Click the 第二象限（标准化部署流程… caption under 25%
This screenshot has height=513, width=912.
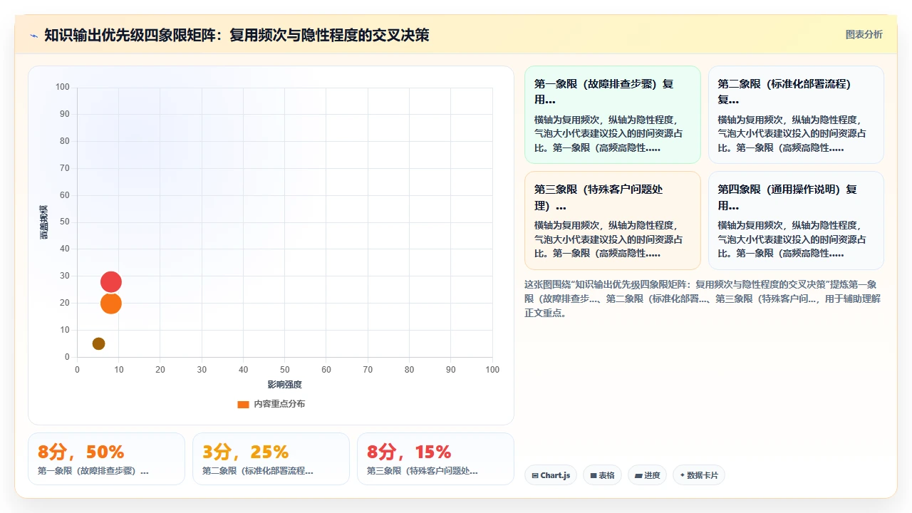tap(258, 471)
